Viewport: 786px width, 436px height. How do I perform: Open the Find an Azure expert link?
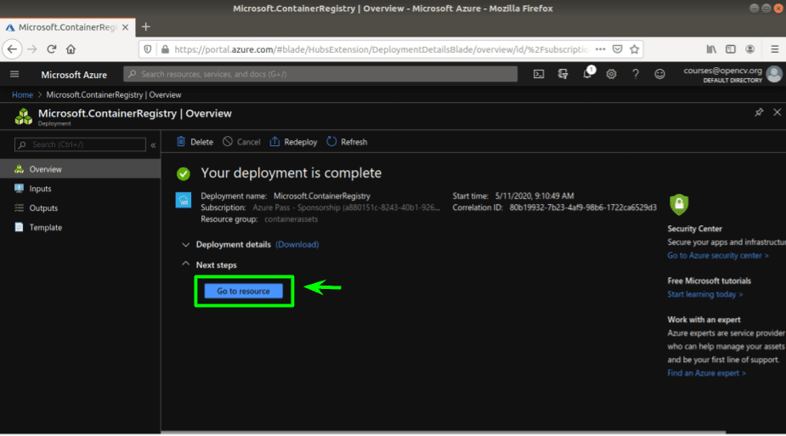tap(706, 373)
